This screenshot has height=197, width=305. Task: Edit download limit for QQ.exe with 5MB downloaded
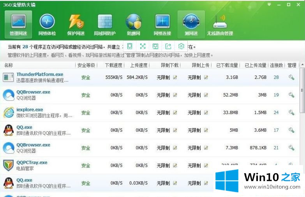[175, 130]
